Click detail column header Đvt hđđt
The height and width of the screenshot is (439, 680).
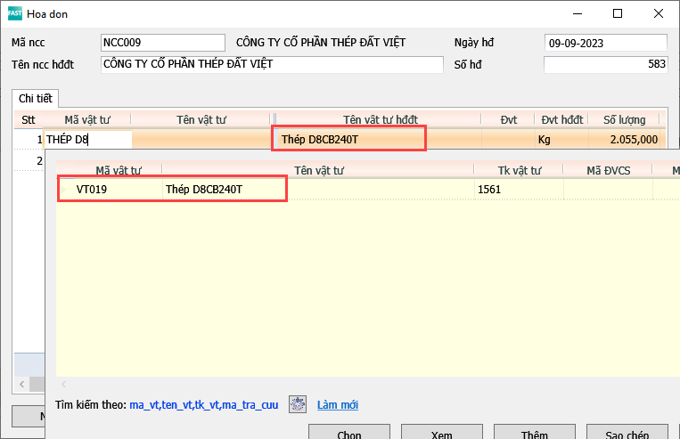(561, 119)
